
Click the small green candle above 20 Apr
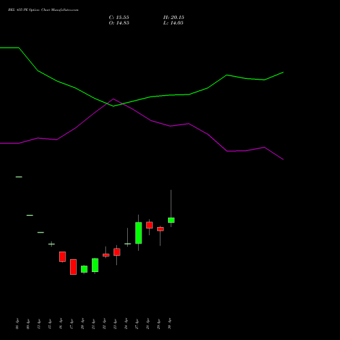84,269
